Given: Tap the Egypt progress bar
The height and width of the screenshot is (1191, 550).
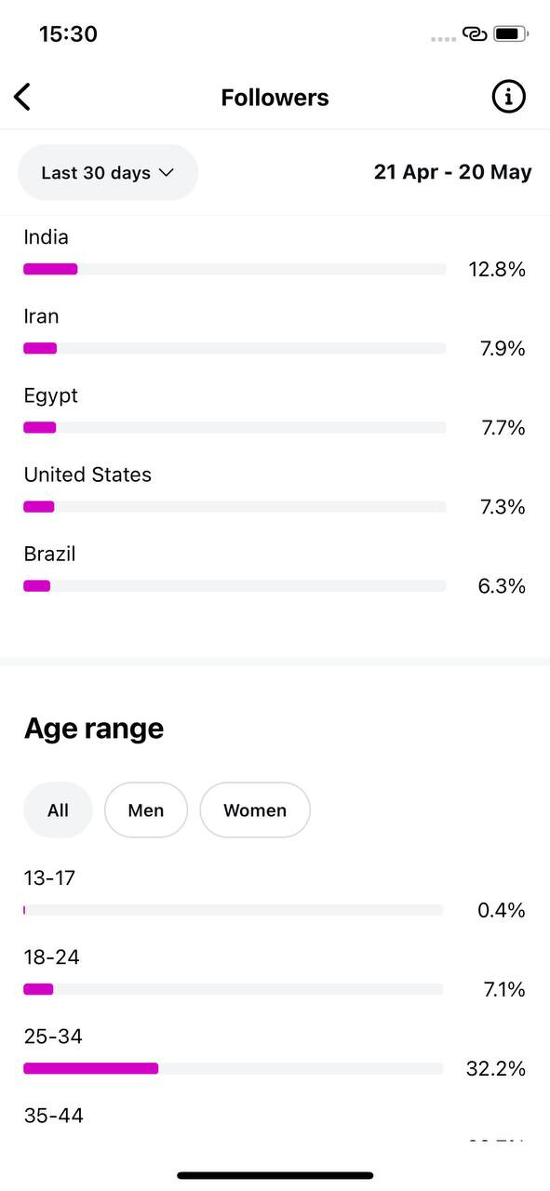Looking at the screenshot, I should coord(235,427).
